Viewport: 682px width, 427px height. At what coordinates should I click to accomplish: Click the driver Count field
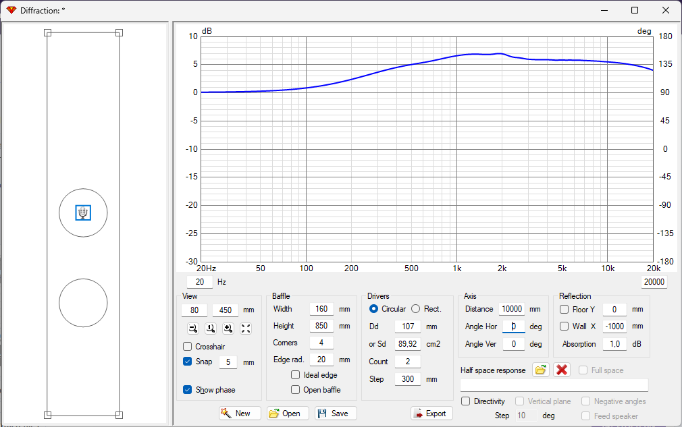[x=408, y=362]
